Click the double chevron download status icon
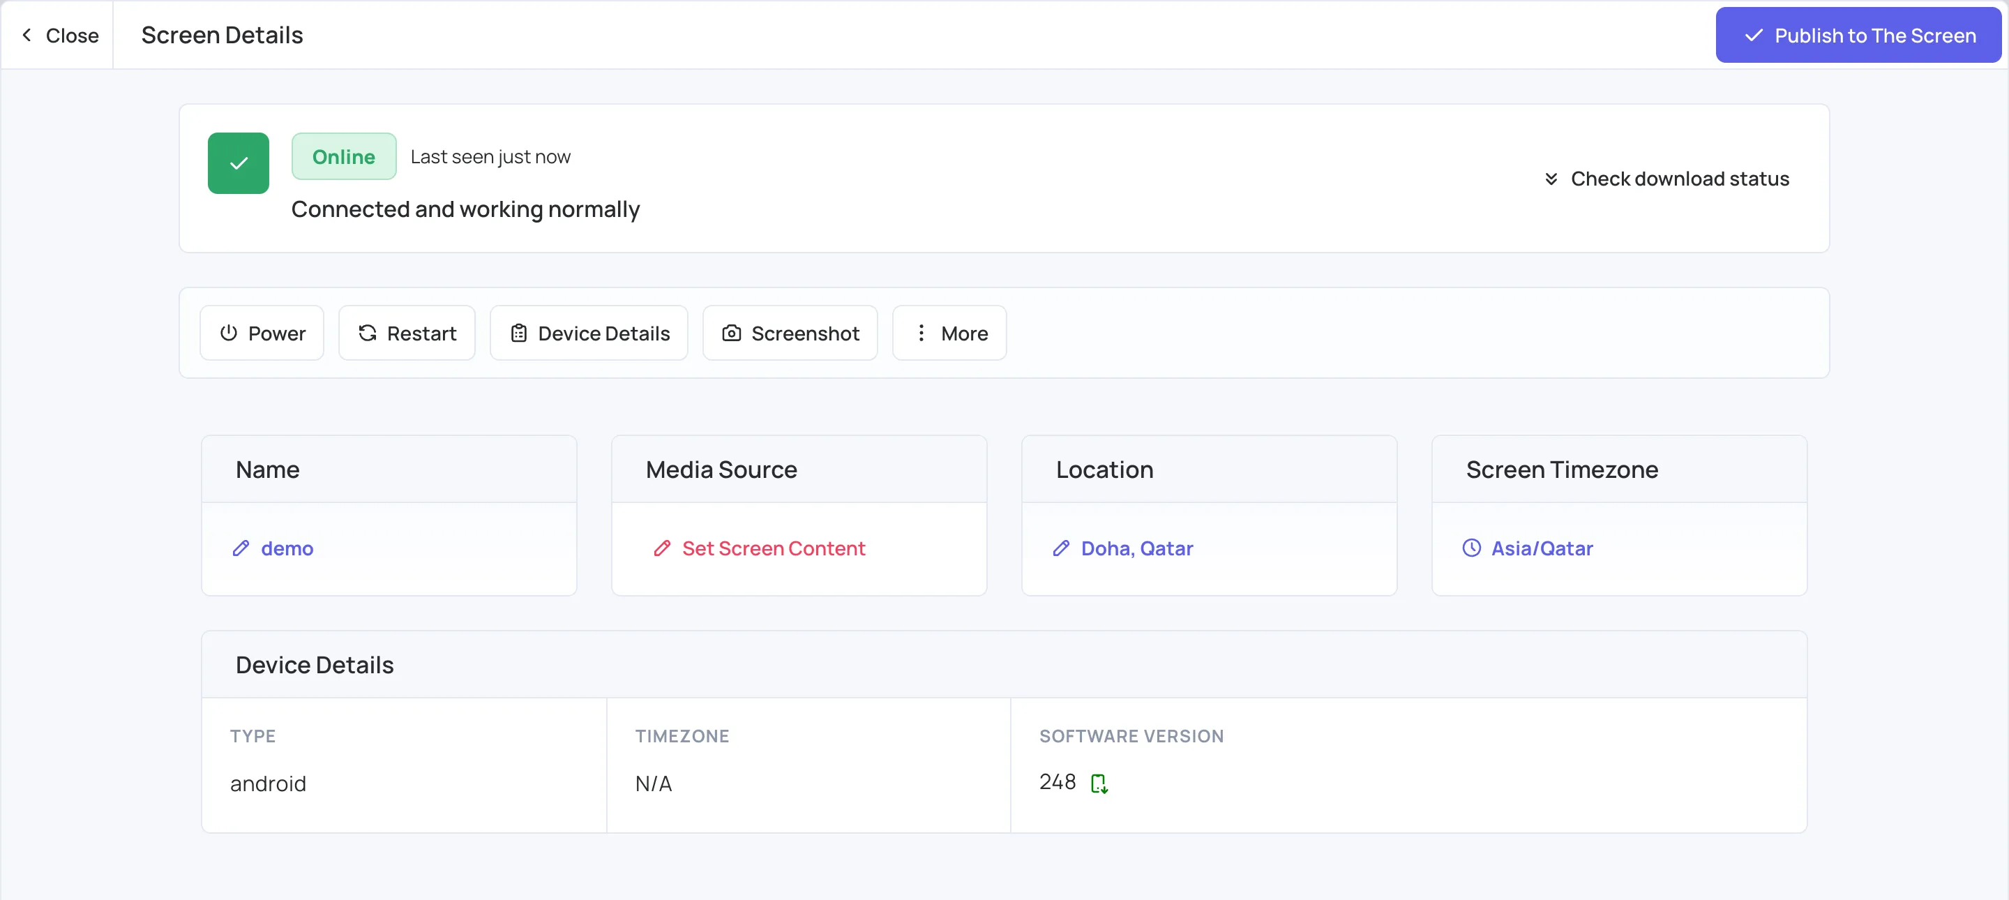The height and width of the screenshot is (900, 2009). point(1551,179)
